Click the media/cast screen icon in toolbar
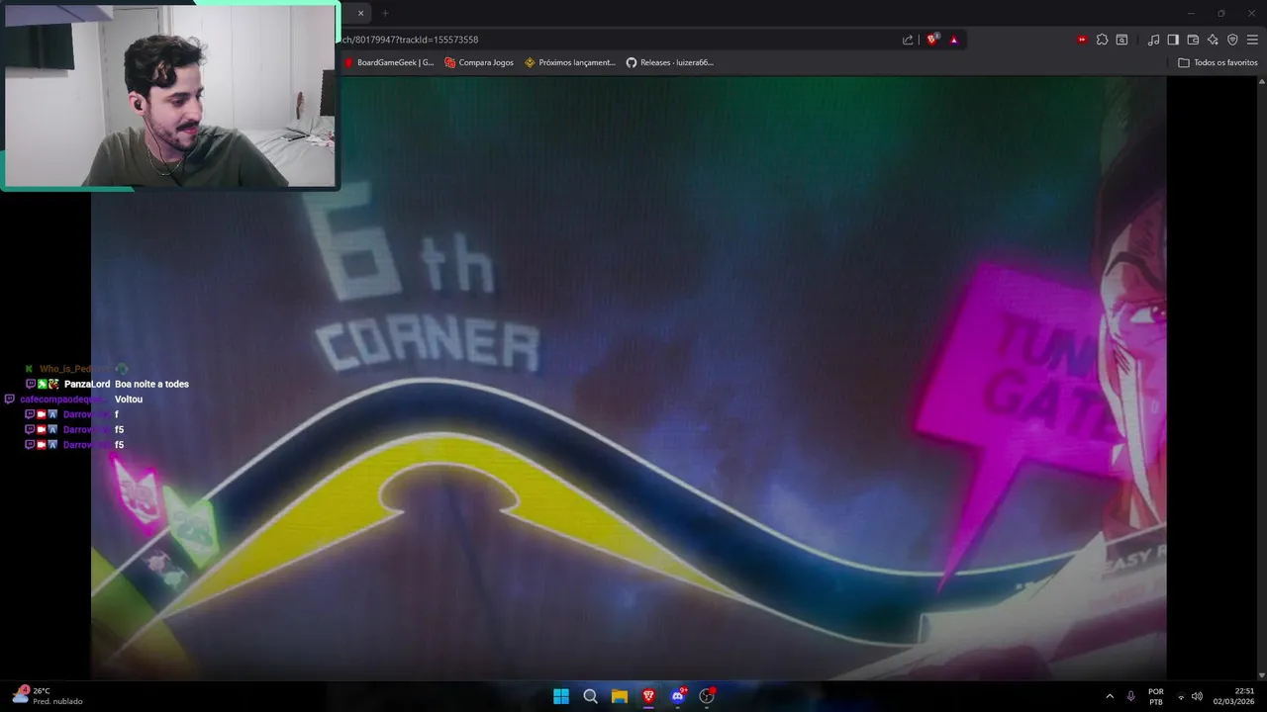Screen dimensions: 1267x712 (1121, 40)
